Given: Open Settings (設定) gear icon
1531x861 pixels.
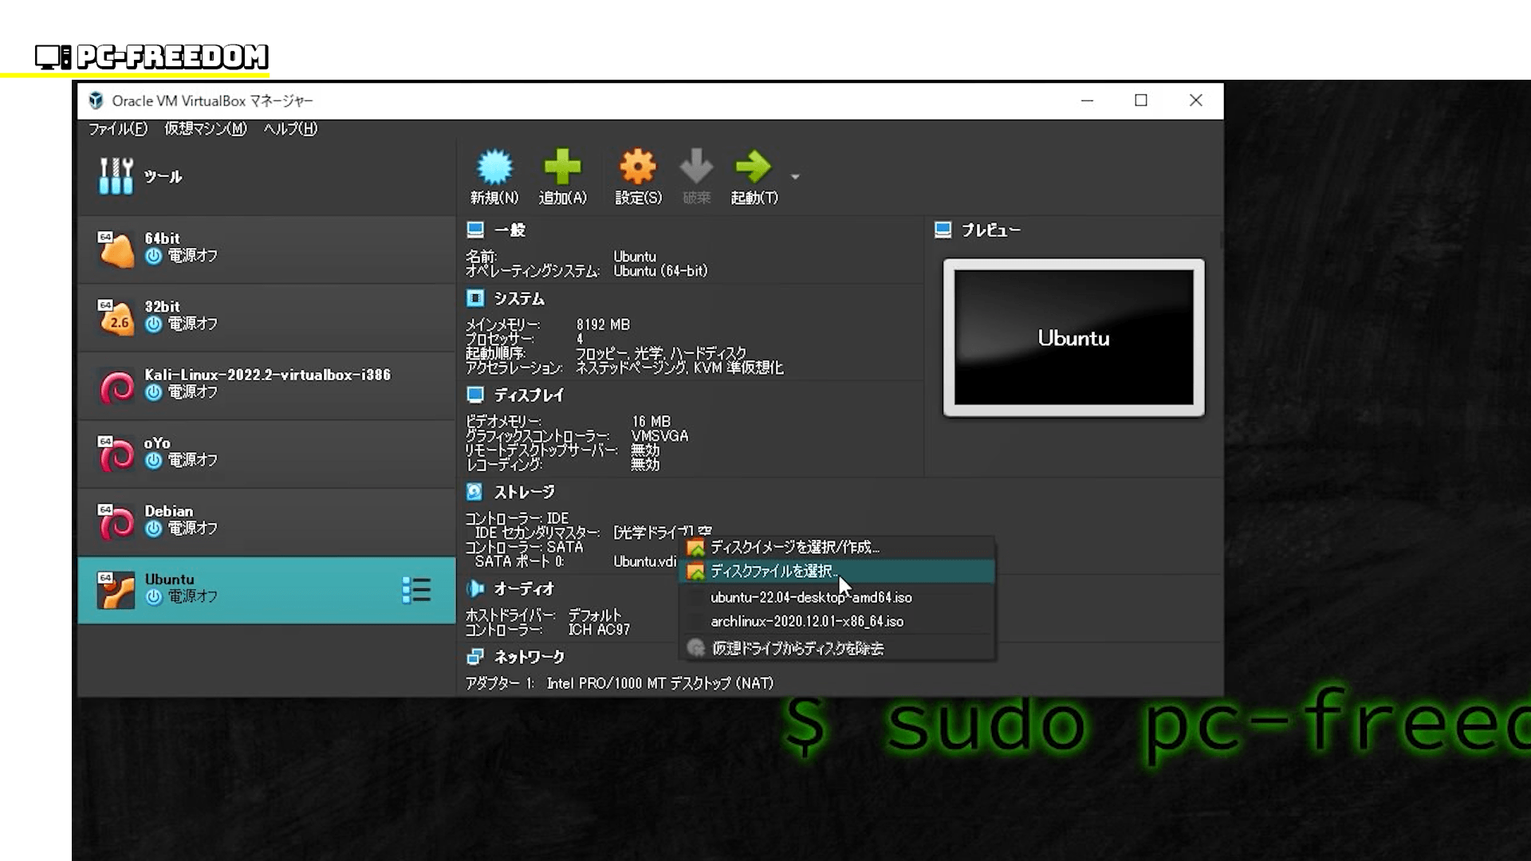Looking at the screenshot, I should pos(638,168).
